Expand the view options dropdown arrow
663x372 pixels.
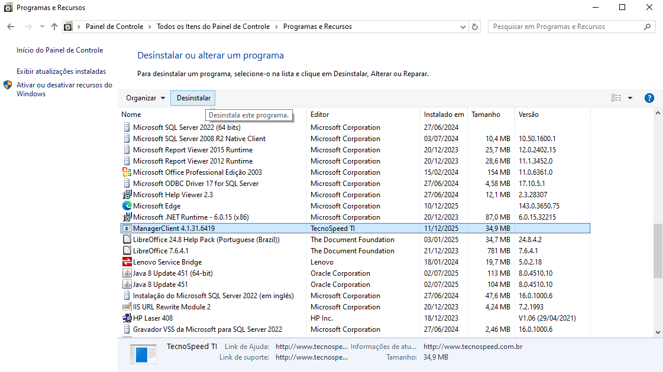click(x=630, y=98)
